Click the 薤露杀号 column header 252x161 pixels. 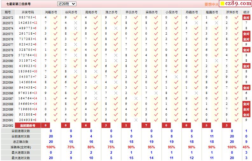[212, 12]
